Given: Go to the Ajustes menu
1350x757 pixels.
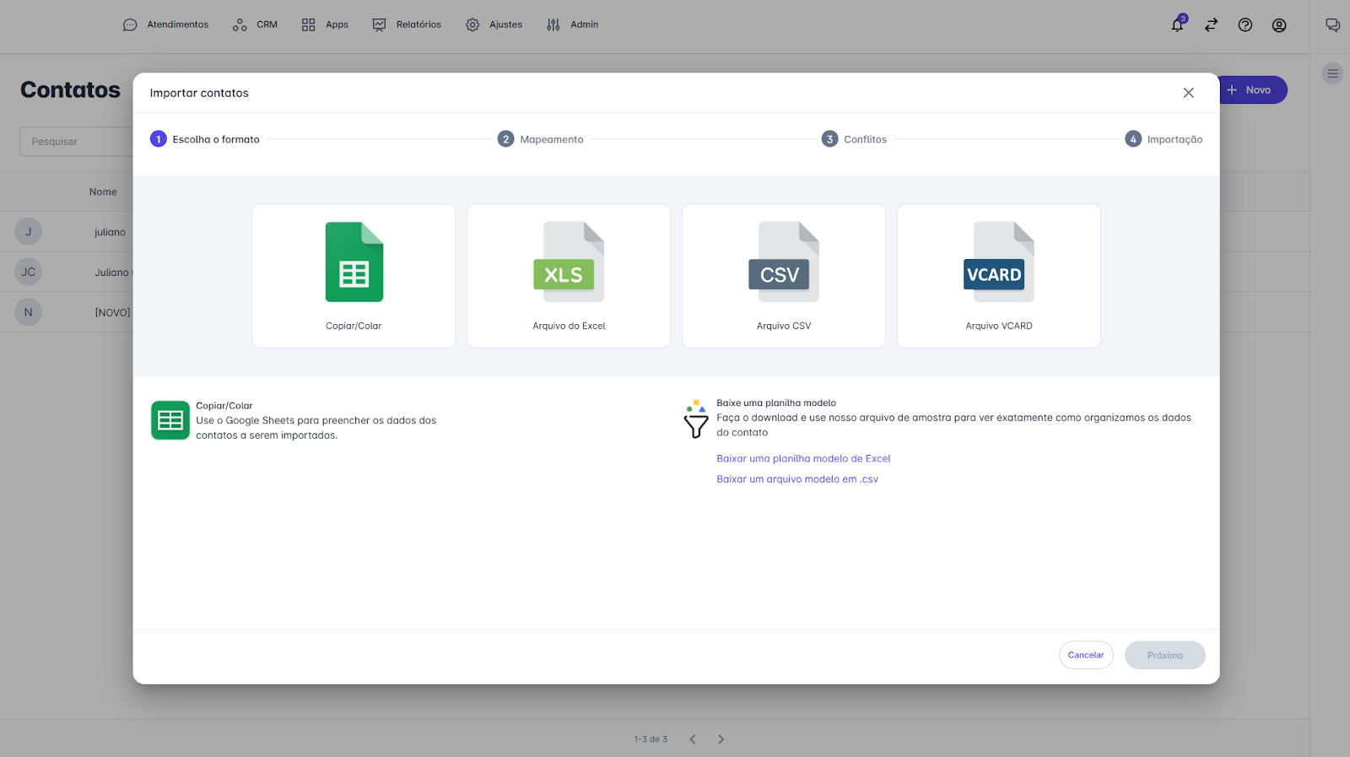Looking at the screenshot, I should coord(494,24).
